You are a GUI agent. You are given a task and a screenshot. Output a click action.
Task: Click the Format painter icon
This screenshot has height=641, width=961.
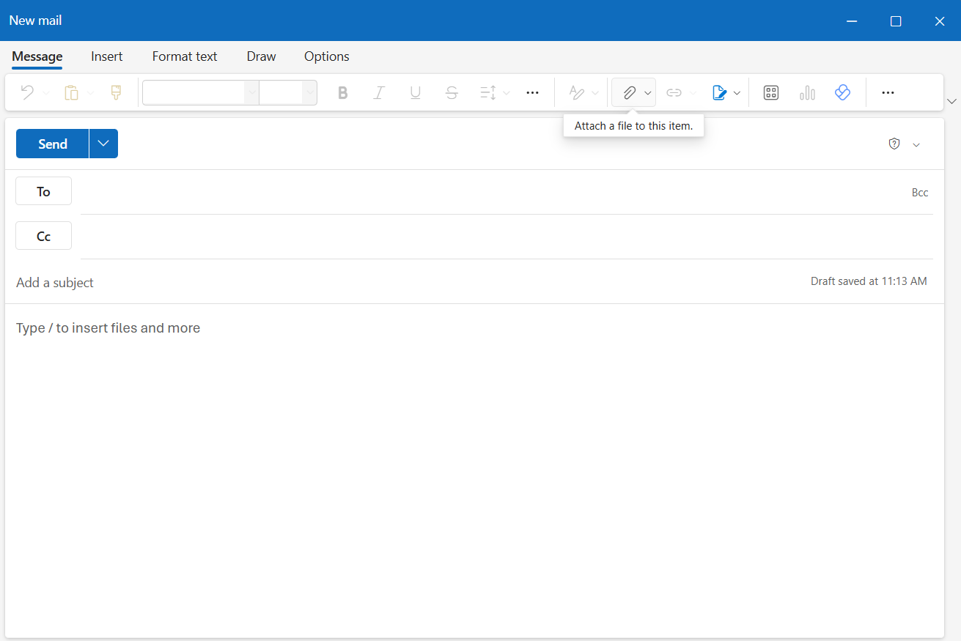[x=115, y=92]
